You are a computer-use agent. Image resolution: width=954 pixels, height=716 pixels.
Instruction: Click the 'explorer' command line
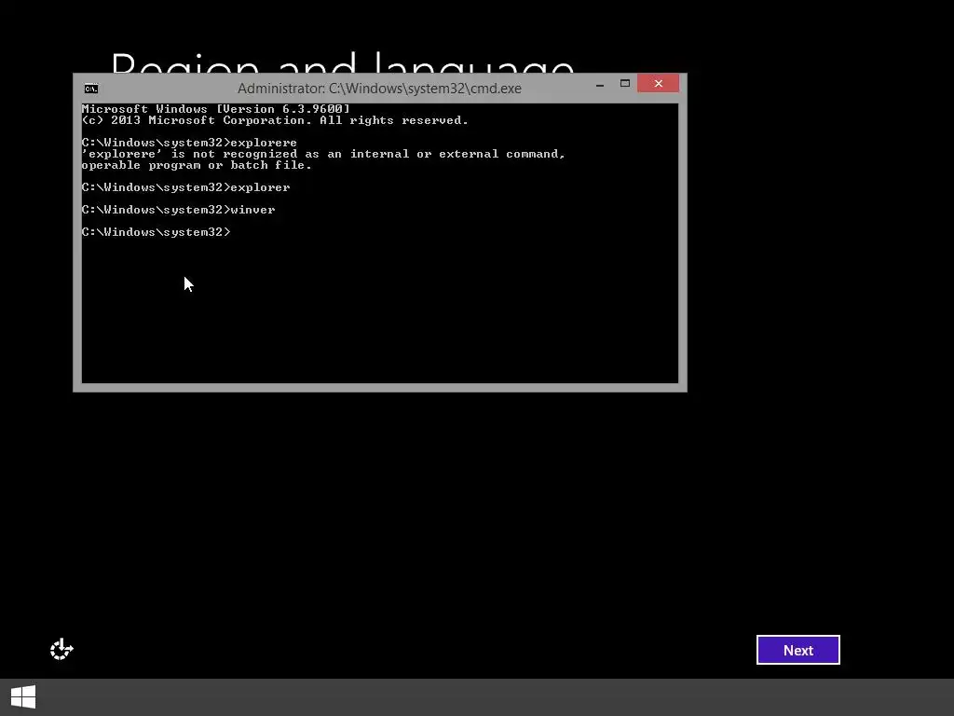click(185, 186)
